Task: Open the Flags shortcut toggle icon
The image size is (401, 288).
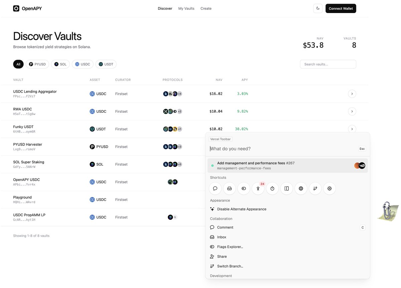Action: [244, 189]
